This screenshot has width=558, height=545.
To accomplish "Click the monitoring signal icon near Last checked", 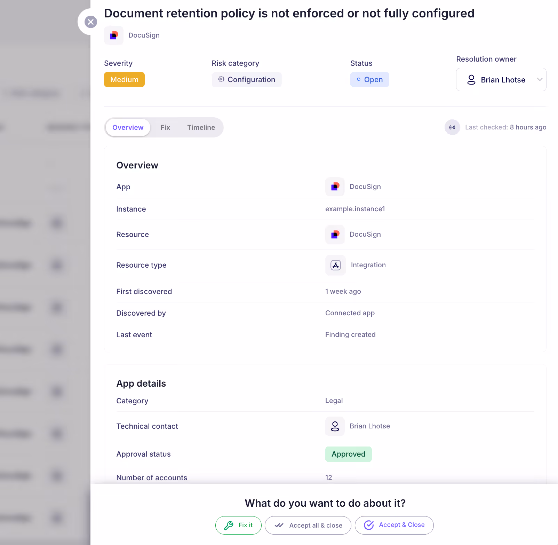I will pyautogui.click(x=452, y=127).
